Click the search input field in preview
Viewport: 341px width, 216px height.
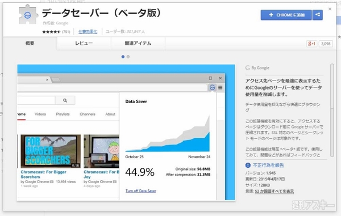pyautogui.click(x=36, y=100)
